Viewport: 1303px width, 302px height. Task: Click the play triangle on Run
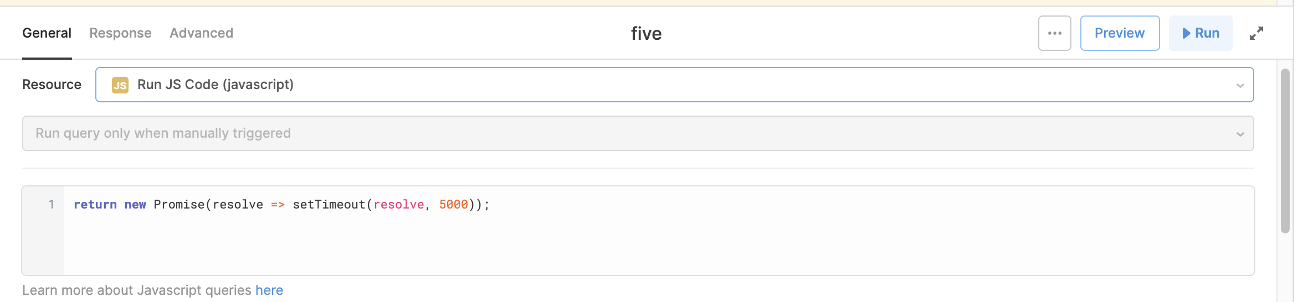(x=1186, y=33)
